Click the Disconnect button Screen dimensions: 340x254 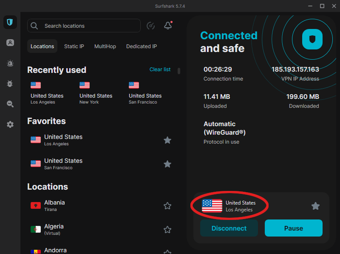pos(229,228)
